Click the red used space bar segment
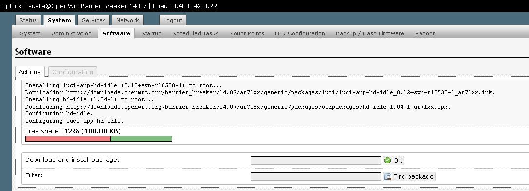The image size is (529, 191). point(68,139)
